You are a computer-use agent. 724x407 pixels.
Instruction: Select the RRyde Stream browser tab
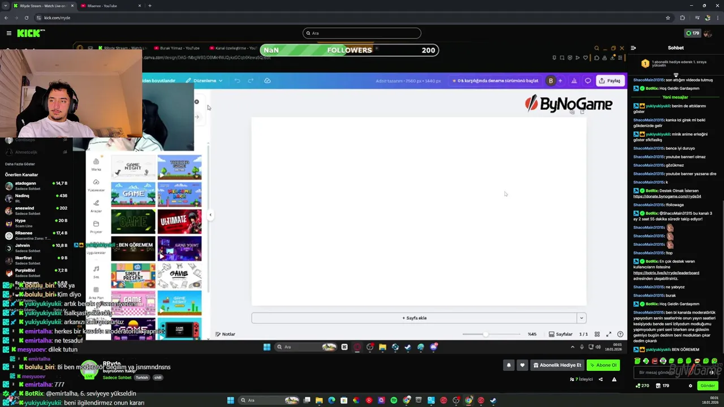[42, 6]
